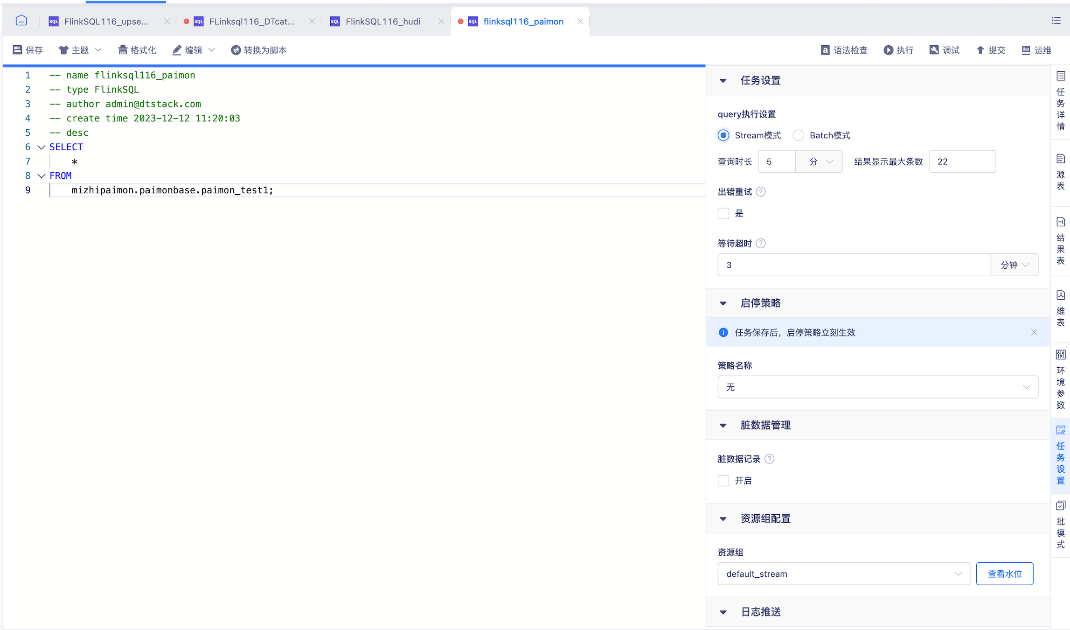Run Syntax check (语法检查)
Viewport: 1070px width, 630px height.
tap(844, 50)
